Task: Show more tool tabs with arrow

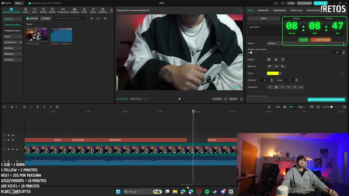Action: point(111,10)
